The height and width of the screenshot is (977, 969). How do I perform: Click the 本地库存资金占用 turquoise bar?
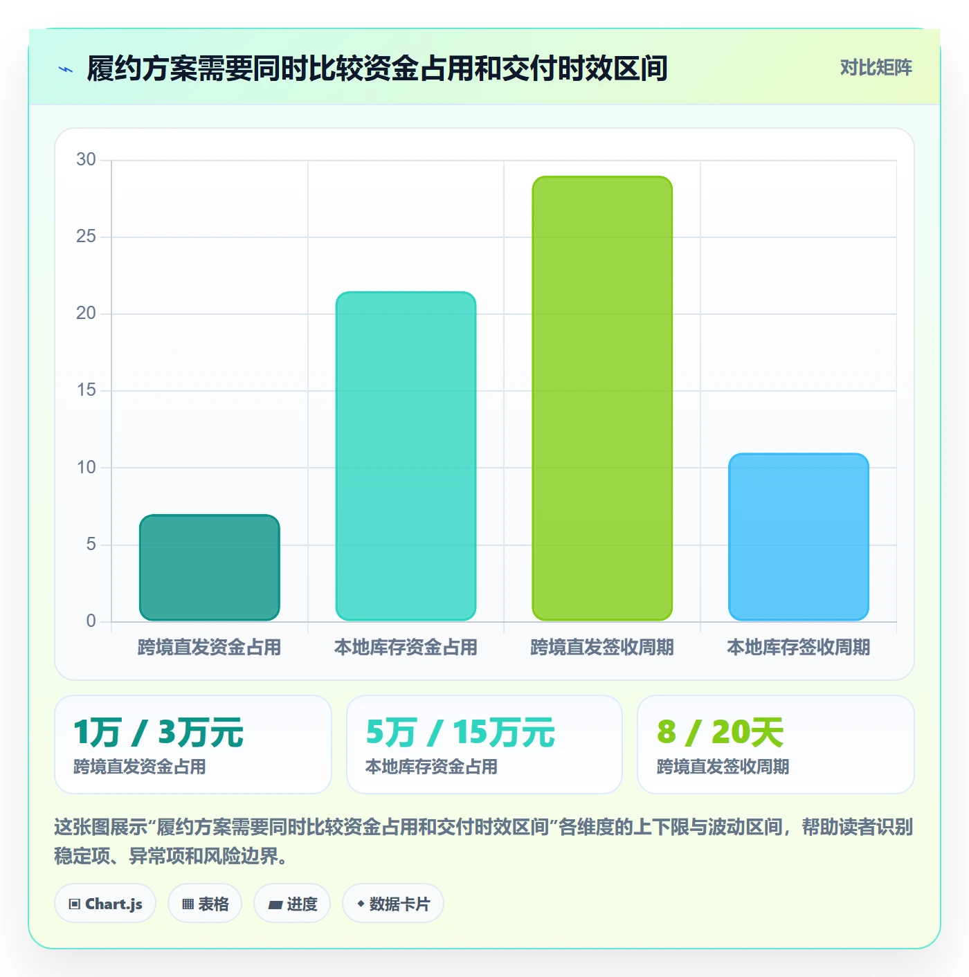pyautogui.click(x=406, y=456)
